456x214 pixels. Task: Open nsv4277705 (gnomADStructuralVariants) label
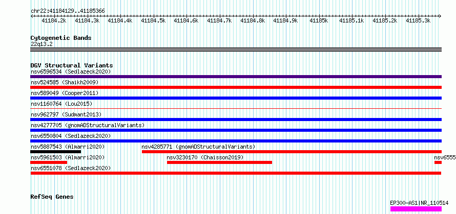tap(88, 125)
